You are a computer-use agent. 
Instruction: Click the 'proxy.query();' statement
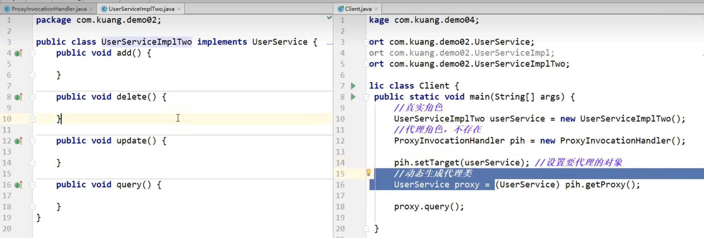pyautogui.click(x=429, y=206)
